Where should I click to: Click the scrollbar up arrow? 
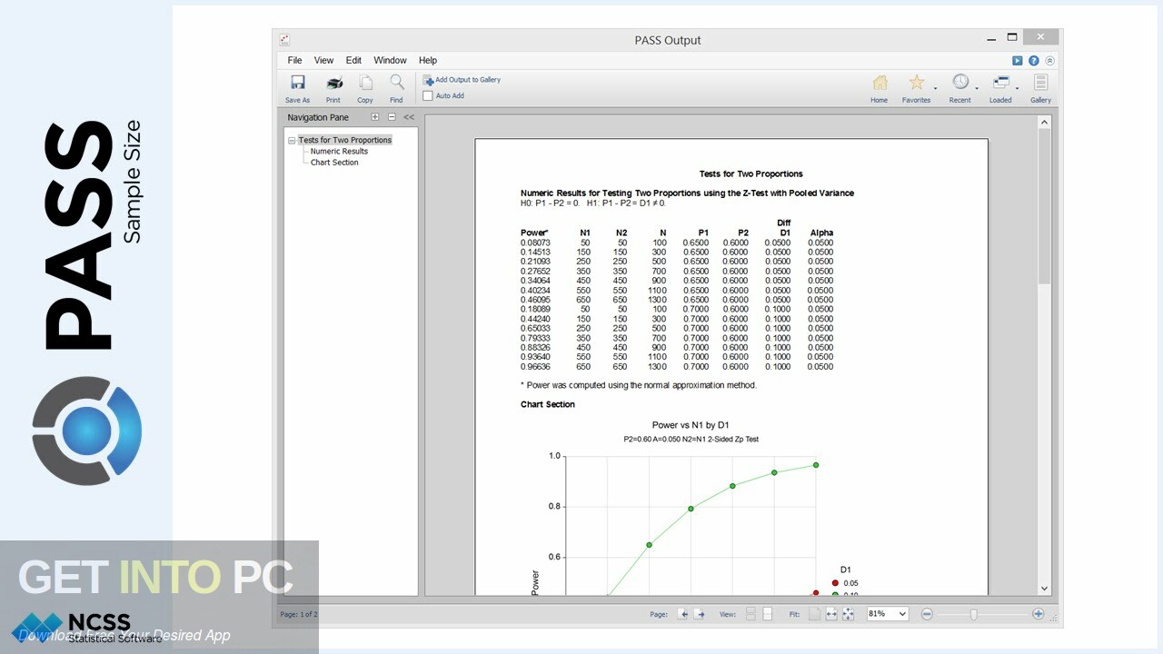click(1044, 123)
